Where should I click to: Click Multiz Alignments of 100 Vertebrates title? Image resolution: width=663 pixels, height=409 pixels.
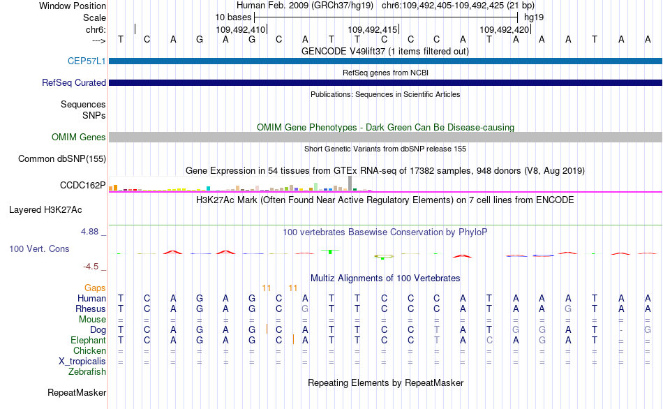385,278
